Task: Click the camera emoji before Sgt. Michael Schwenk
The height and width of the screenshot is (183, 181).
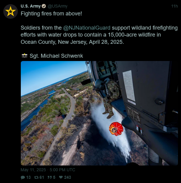Action: pyautogui.click(x=24, y=56)
